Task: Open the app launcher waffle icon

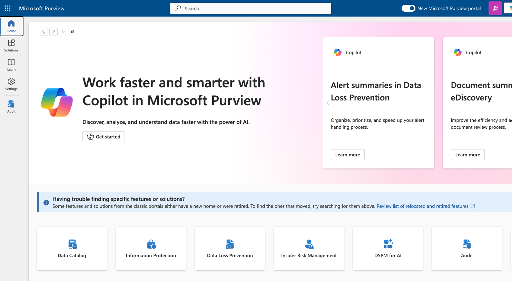Action: [8, 8]
